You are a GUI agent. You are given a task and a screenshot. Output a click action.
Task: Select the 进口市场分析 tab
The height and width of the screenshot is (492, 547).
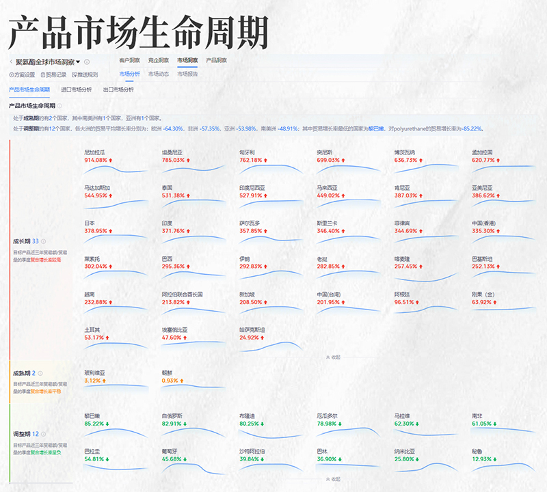pos(76,90)
